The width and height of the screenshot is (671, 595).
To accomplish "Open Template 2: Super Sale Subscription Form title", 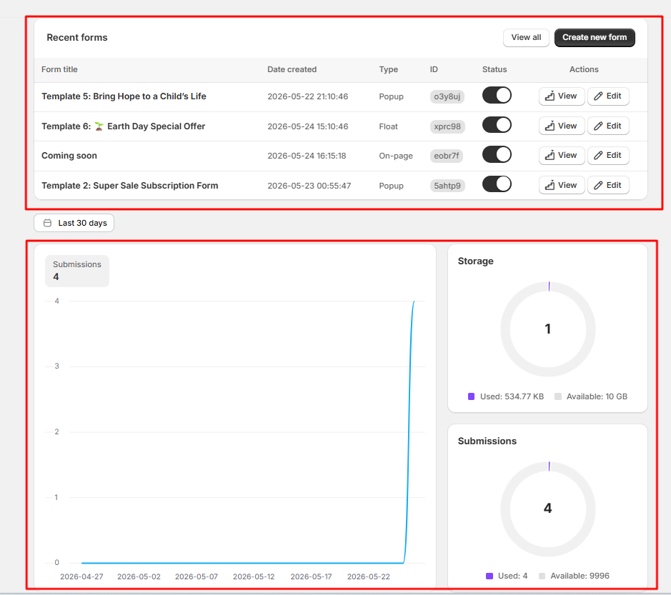I will click(x=129, y=186).
